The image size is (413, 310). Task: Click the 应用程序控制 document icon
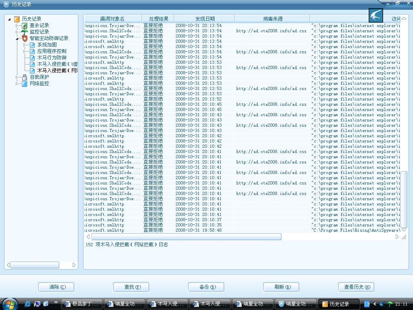[32, 51]
